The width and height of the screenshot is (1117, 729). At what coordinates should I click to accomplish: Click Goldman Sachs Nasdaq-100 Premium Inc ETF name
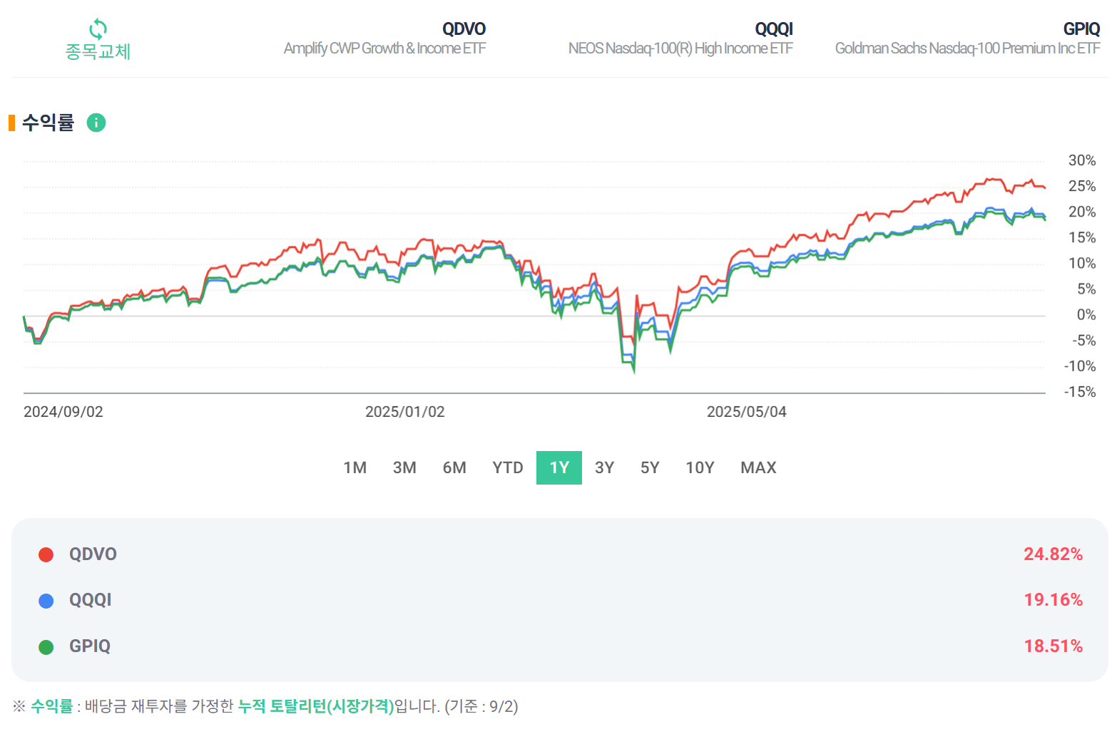(x=968, y=48)
